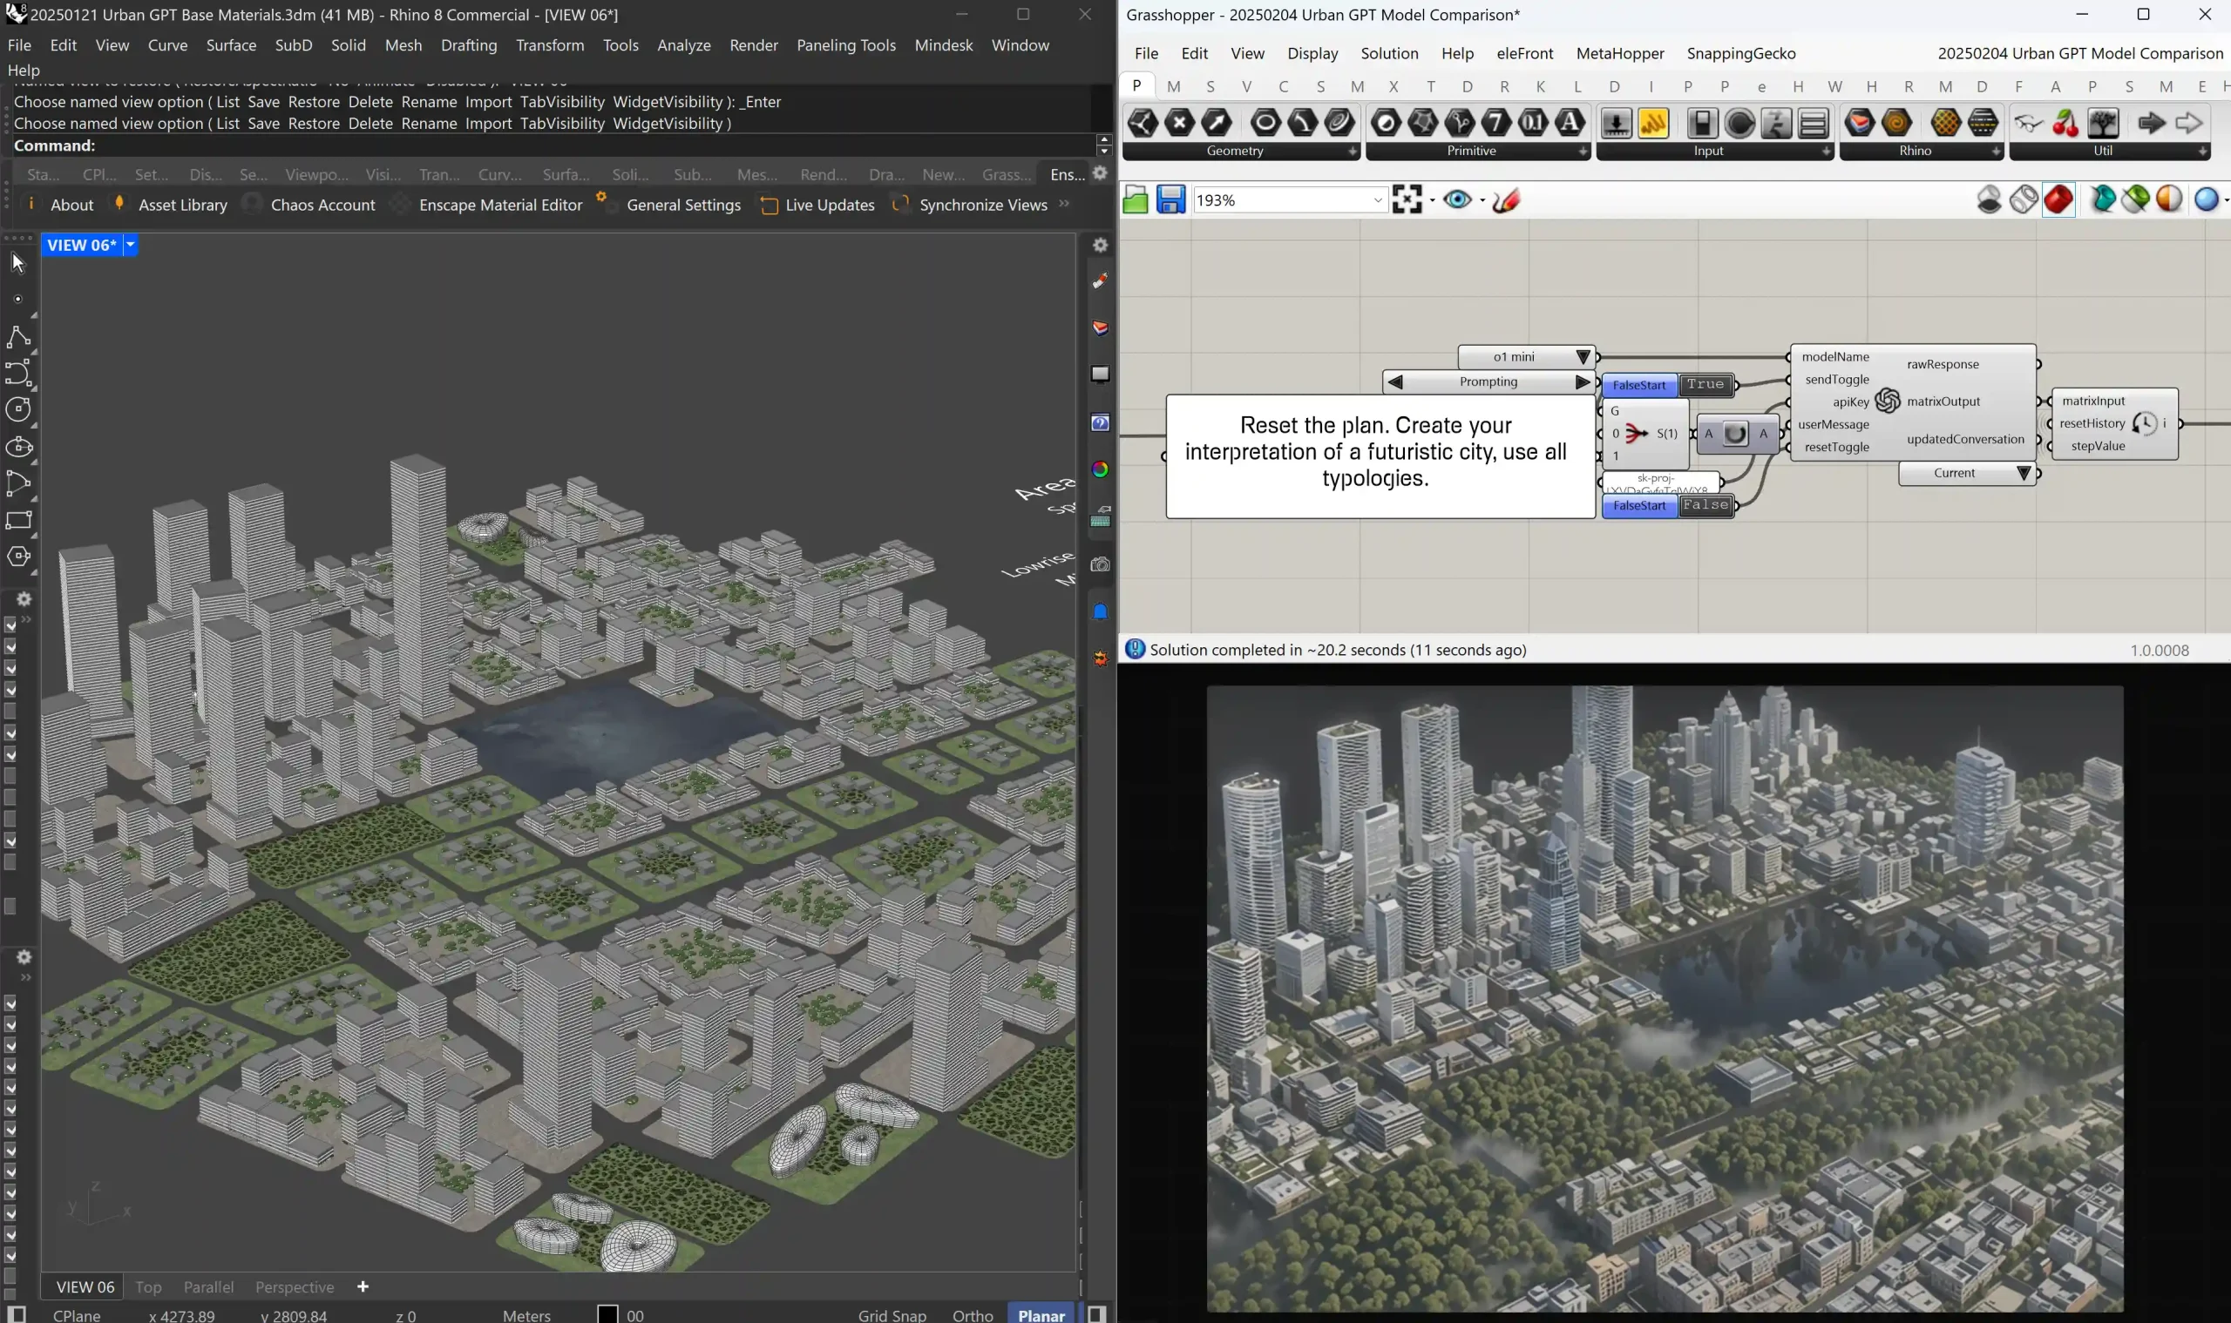Select the sketch pen tool icon
The height and width of the screenshot is (1323, 2231).
[x=1506, y=200]
